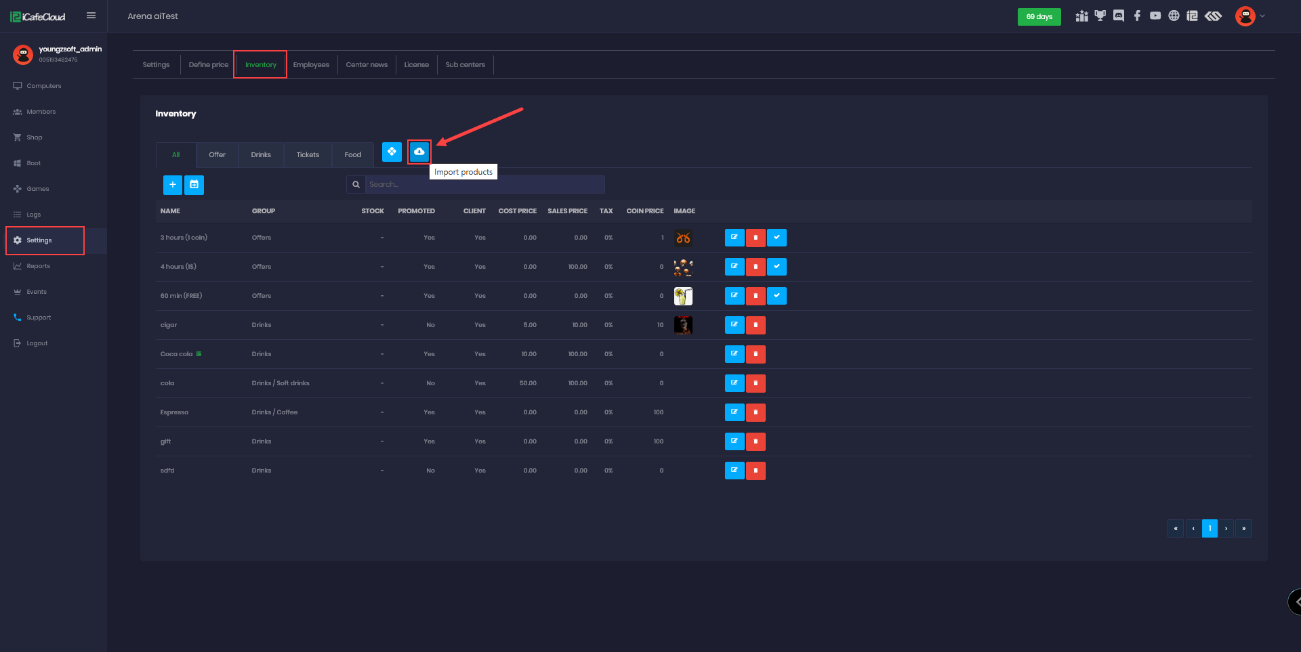Open the Discord icon in the top bar
Screen dimensions: 1301x652
[x=1119, y=16]
